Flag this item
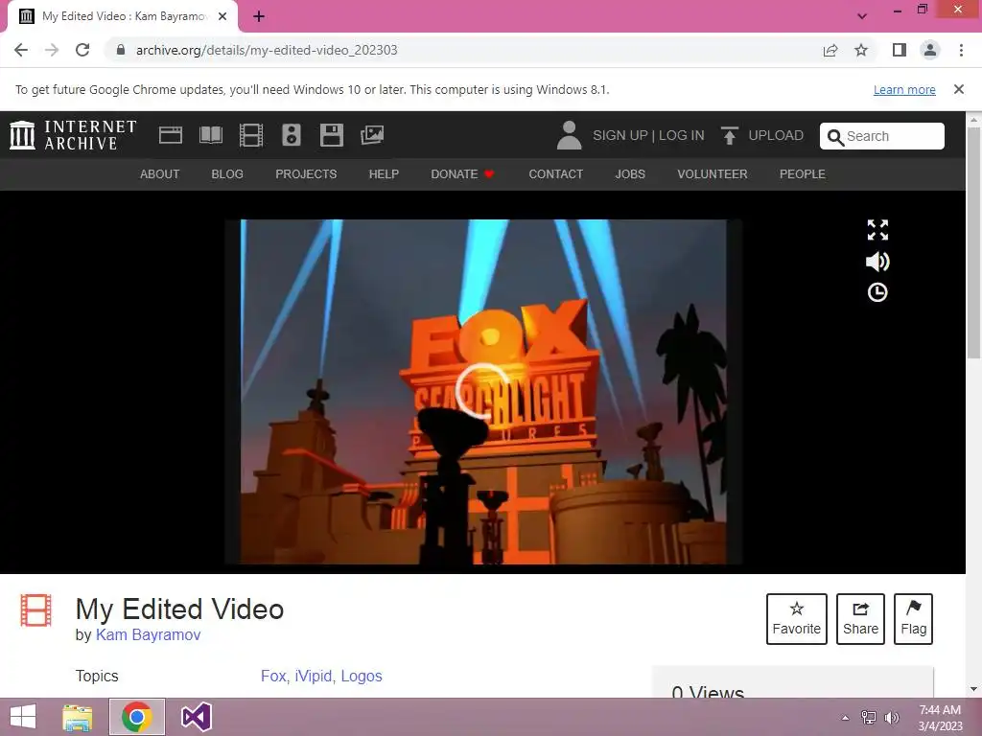This screenshot has height=736, width=982. point(913,618)
